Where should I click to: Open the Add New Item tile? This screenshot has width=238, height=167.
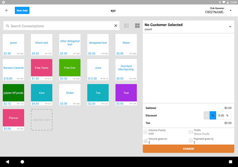click(x=42, y=120)
